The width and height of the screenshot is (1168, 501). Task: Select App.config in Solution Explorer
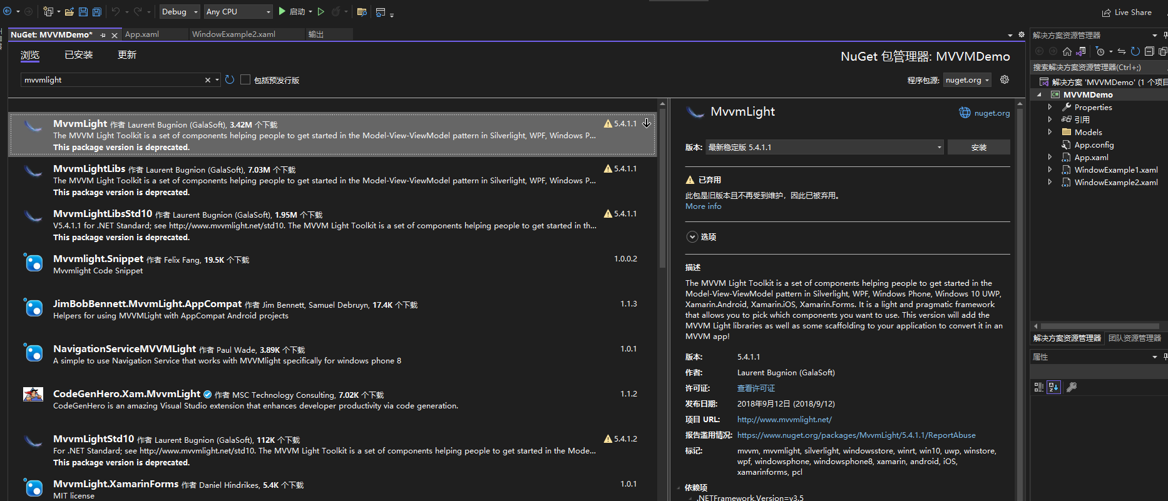point(1094,144)
